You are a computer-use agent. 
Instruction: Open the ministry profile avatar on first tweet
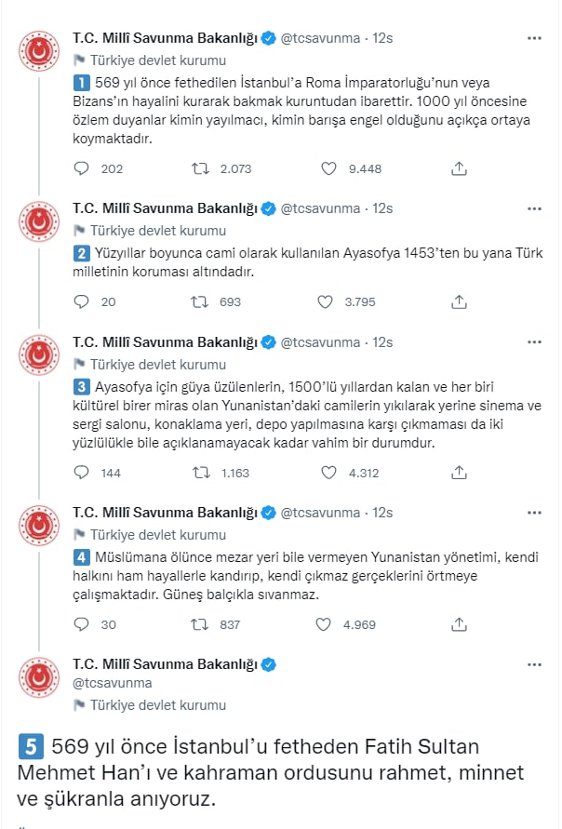click(39, 51)
